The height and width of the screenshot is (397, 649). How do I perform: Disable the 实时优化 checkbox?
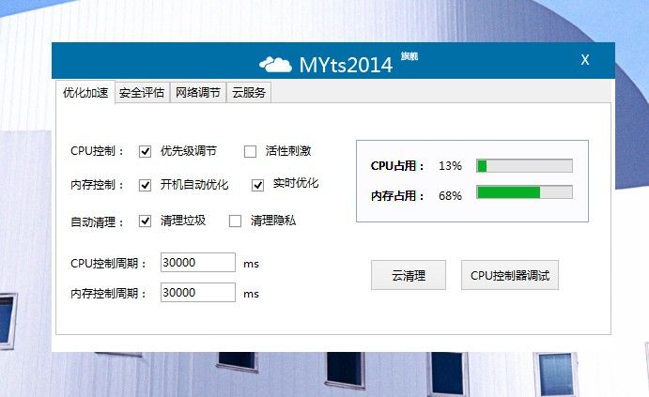(257, 185)
